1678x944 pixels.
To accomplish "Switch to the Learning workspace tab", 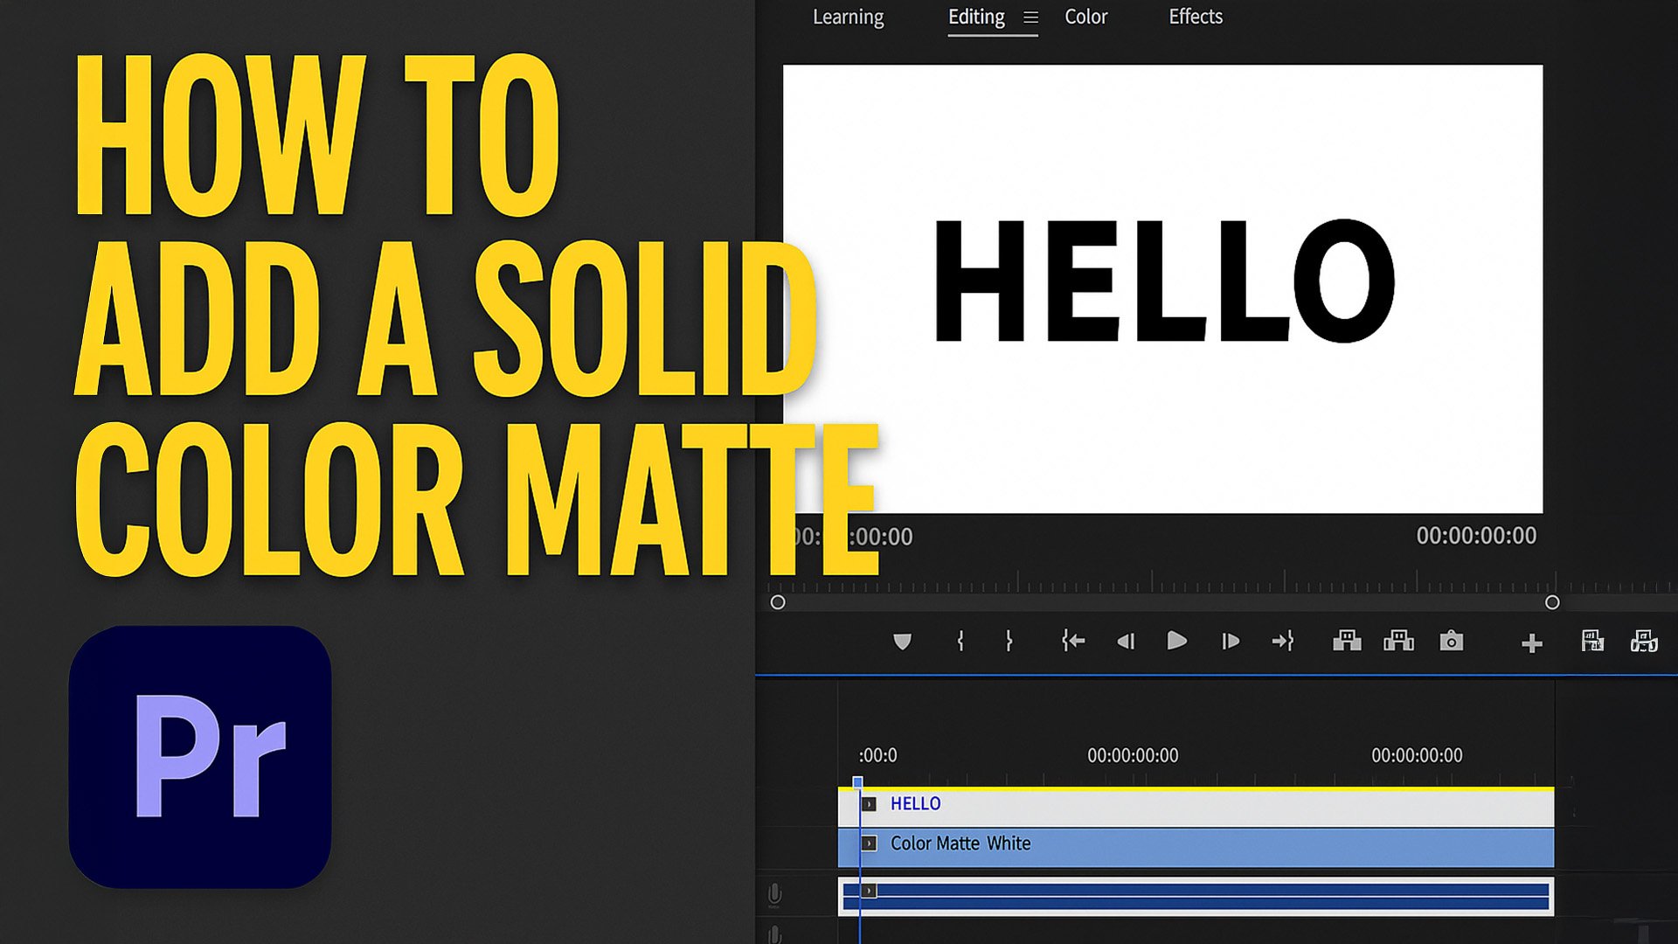I will pos(848,17).
